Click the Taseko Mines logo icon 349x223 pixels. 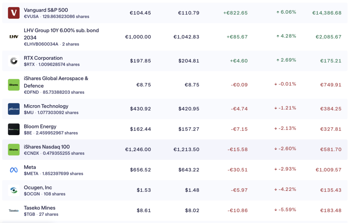14,211
